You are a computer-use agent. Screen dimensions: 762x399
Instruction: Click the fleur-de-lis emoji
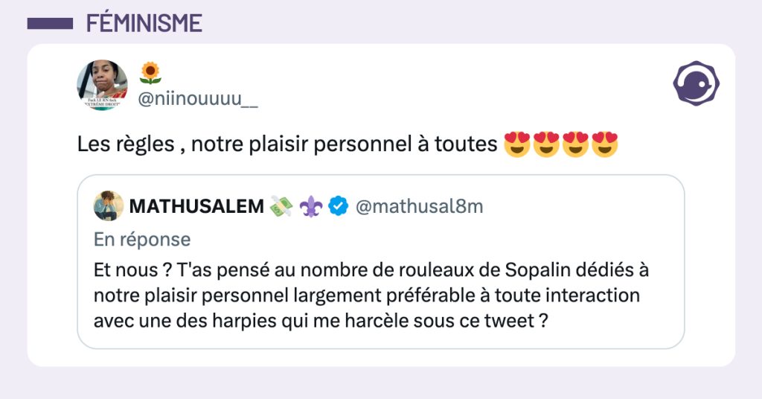(x=310, y=206)
